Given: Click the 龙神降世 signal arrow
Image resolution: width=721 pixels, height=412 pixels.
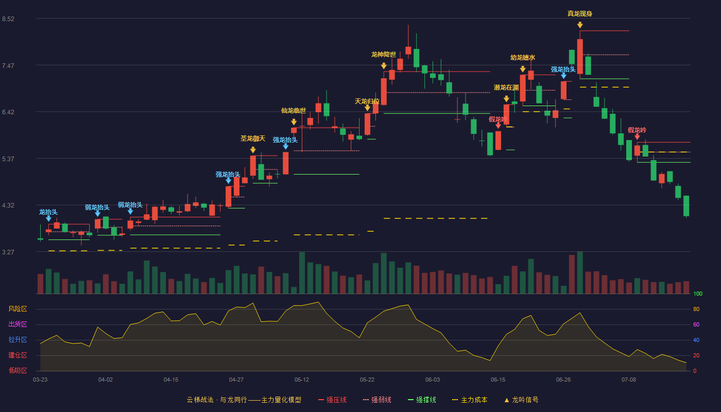Looking at the screenshot, I should [384, 66].
